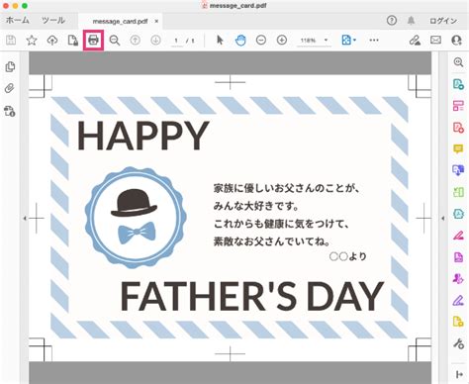Open the purple person tool in right pane
The height and width of the screenshot is (384, 469).
tap(458, 278)
